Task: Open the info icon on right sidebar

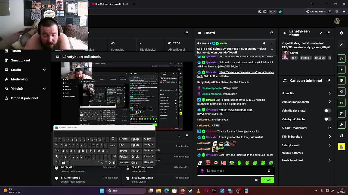Action: tap(341, 33)
